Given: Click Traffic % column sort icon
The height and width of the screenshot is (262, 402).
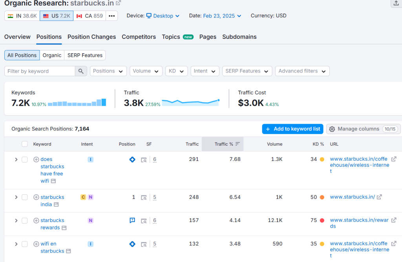Looking at the screenshot, I should tap(238, 144).
